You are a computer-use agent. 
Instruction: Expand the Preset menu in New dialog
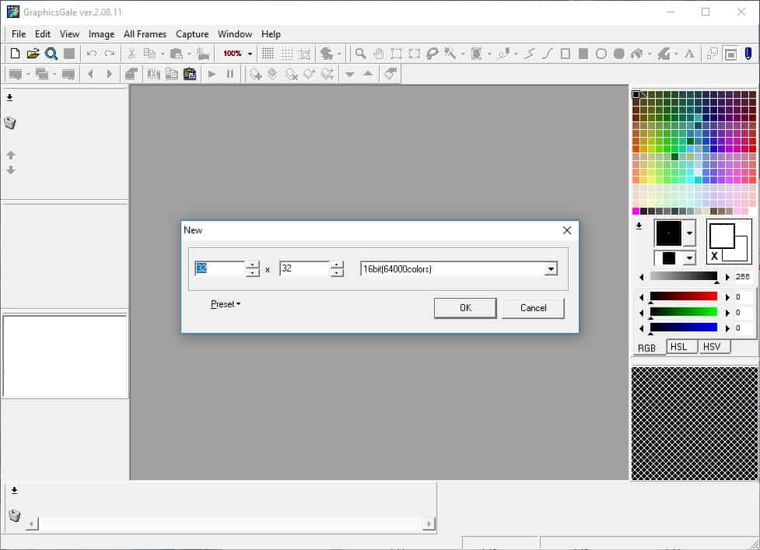226,304
